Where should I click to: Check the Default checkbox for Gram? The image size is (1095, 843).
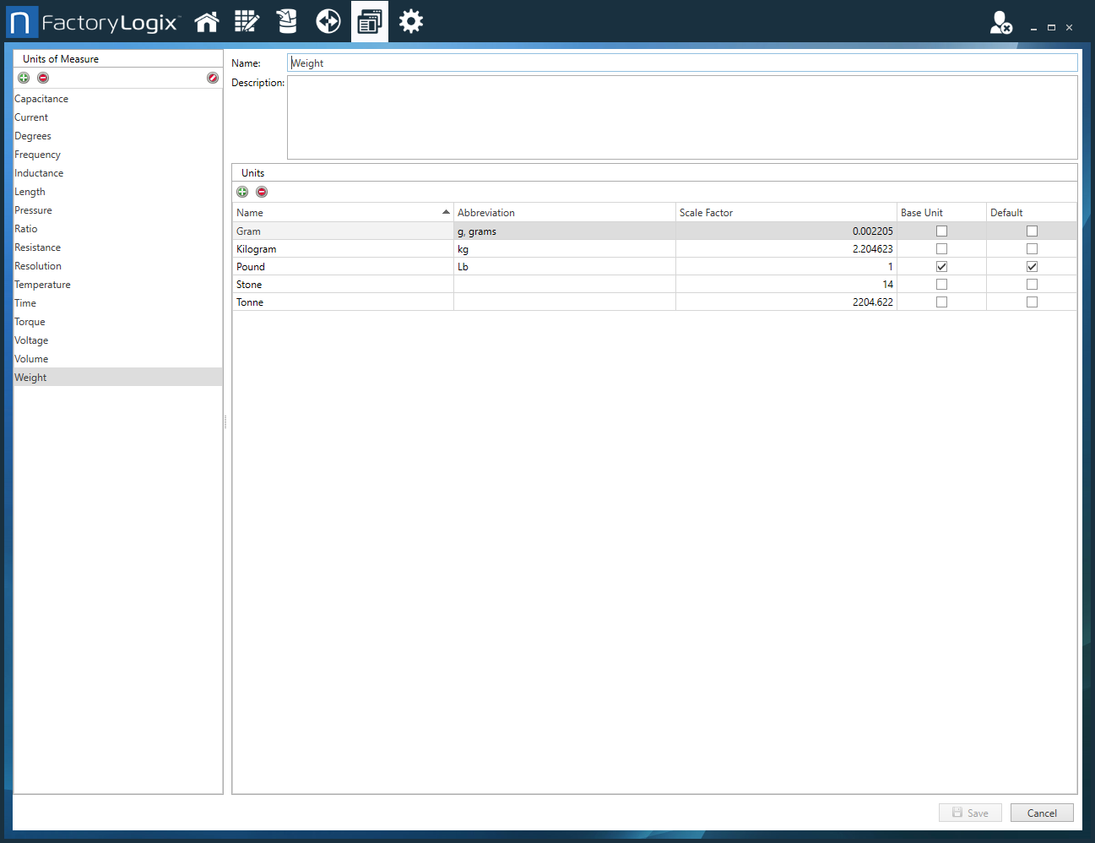[x=1032, y=231]
